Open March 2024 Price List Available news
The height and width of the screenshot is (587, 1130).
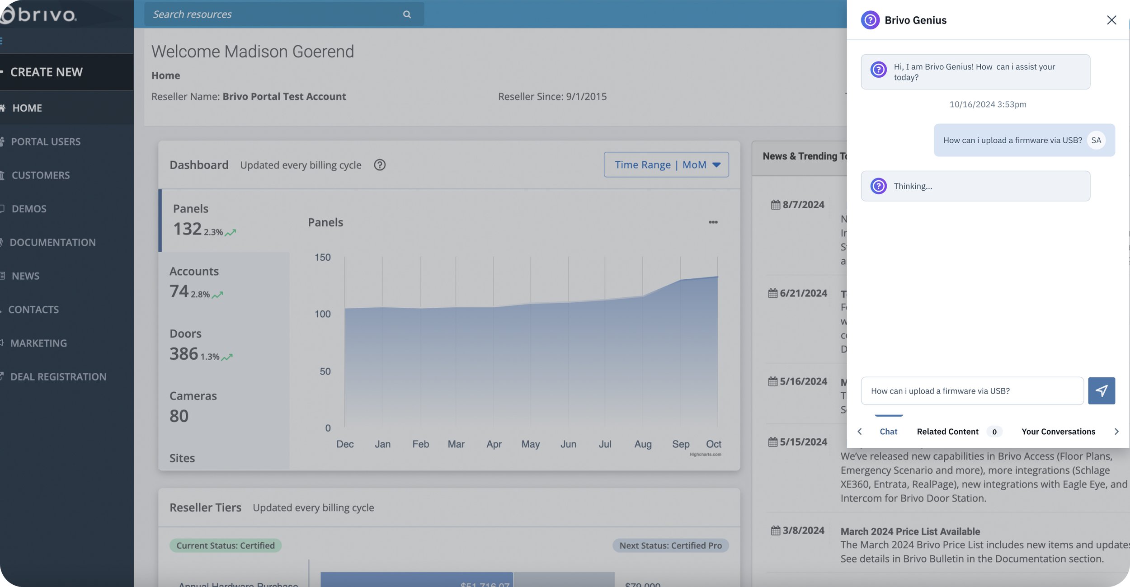point(910,531)
